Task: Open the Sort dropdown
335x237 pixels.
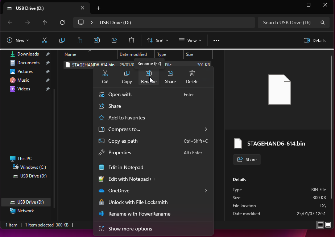Action: click(x=158, y=41)
